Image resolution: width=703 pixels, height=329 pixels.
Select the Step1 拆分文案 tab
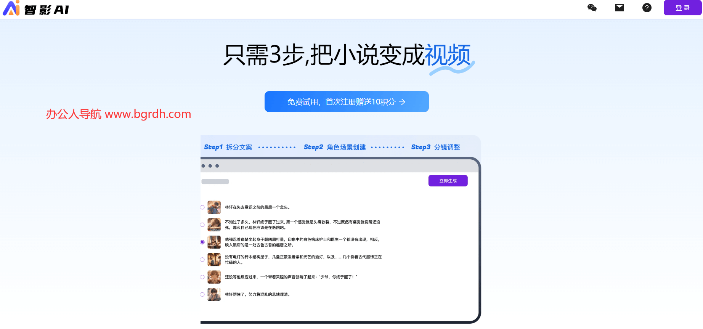coord(228,147)
